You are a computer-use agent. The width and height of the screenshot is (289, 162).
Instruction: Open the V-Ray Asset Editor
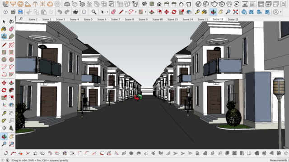(198, 4)
